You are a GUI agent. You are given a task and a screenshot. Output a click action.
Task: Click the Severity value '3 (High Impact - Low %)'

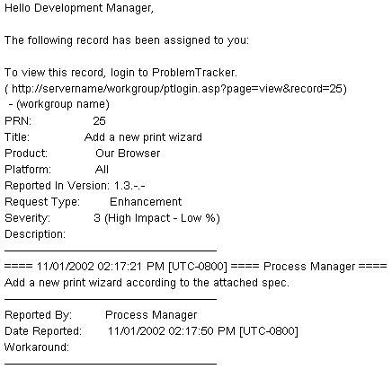click(x=156, y=218)
